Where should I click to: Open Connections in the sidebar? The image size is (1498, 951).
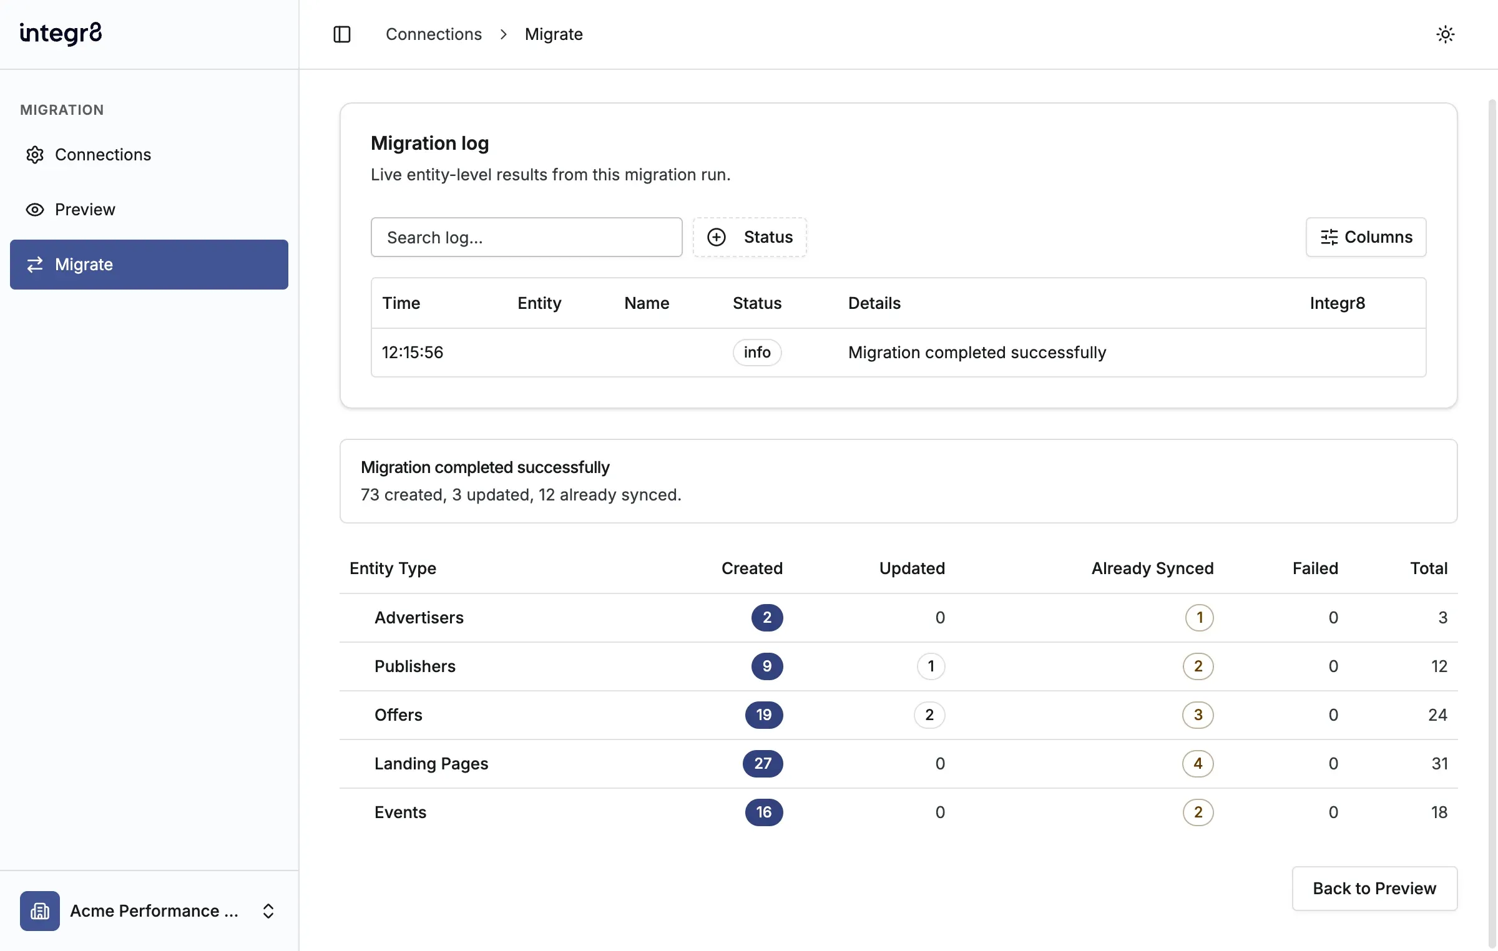point(149,155)
